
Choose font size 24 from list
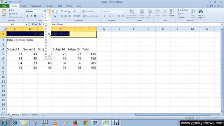click(46, 43)
